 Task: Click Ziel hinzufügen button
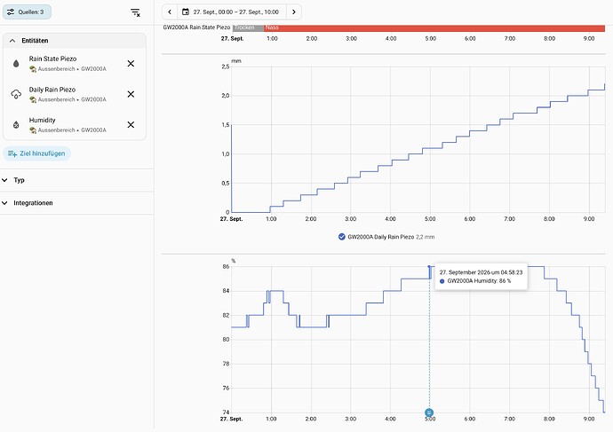coord(36,153)
